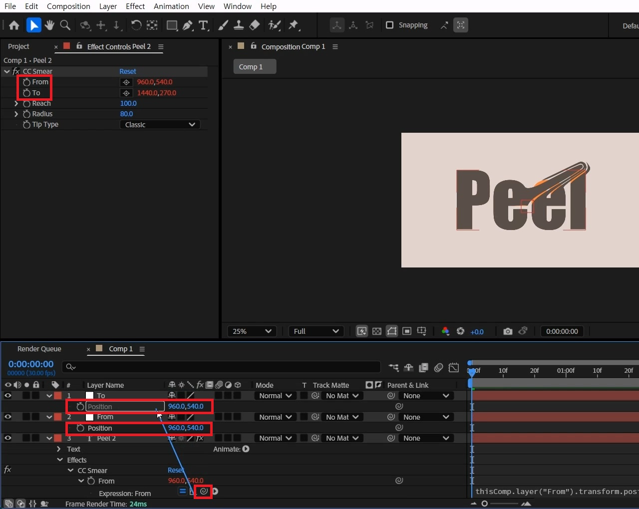Click the red label color of To layer
Screen dimensions: 639x509
[x=58, y=396]
